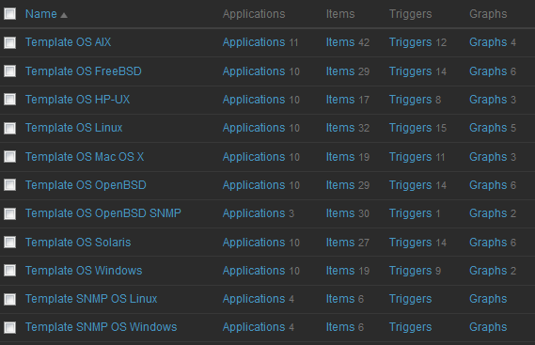Tick the Template OS Windows checkbox

click(10, 271)
